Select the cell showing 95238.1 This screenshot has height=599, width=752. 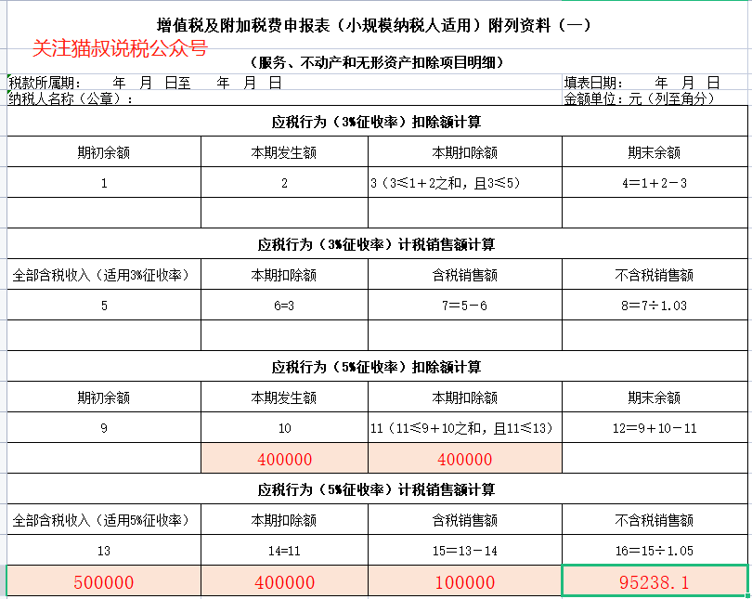[655, 581]
